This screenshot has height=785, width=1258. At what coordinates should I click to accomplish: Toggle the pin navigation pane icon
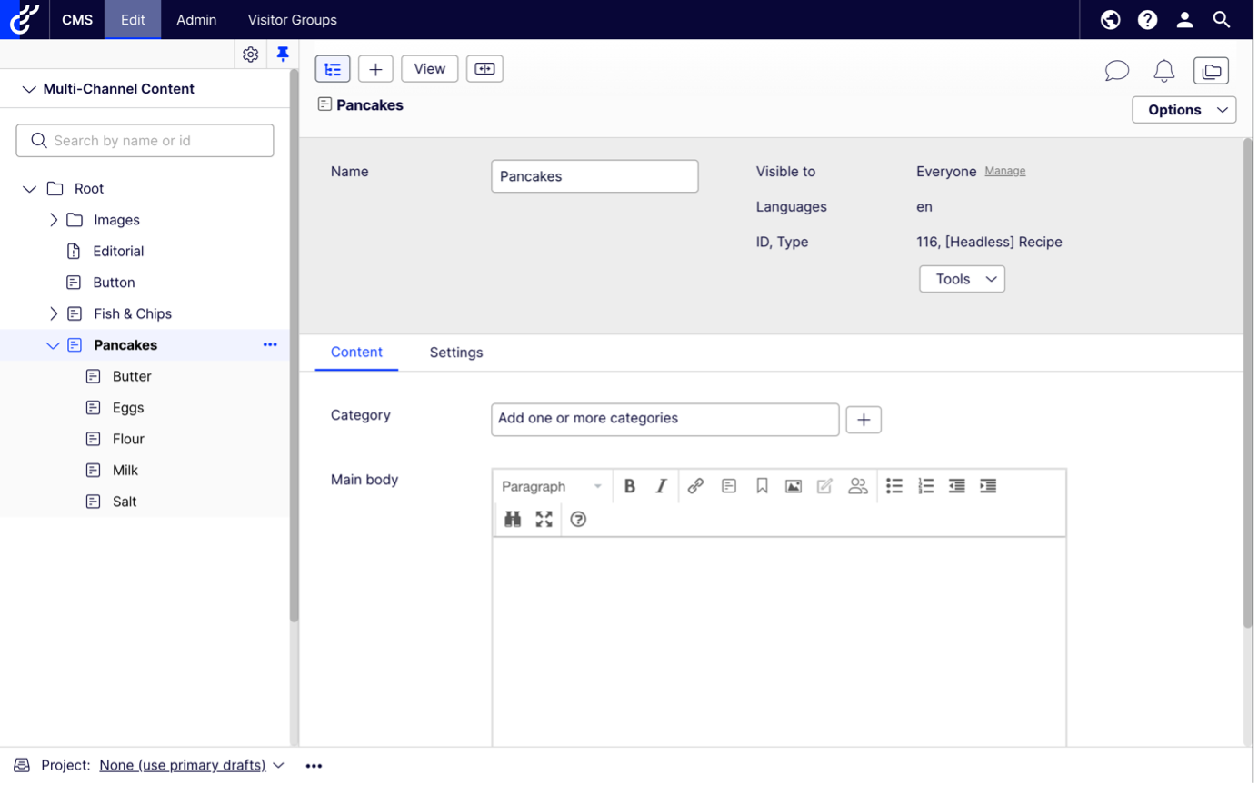pos(283,55)
